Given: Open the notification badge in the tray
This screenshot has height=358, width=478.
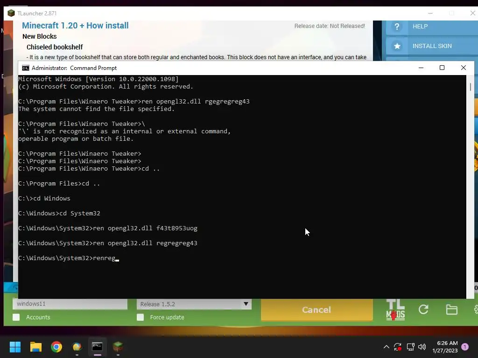Looking at the screenshot, I should pyautogui.click(x=465, y=347).
